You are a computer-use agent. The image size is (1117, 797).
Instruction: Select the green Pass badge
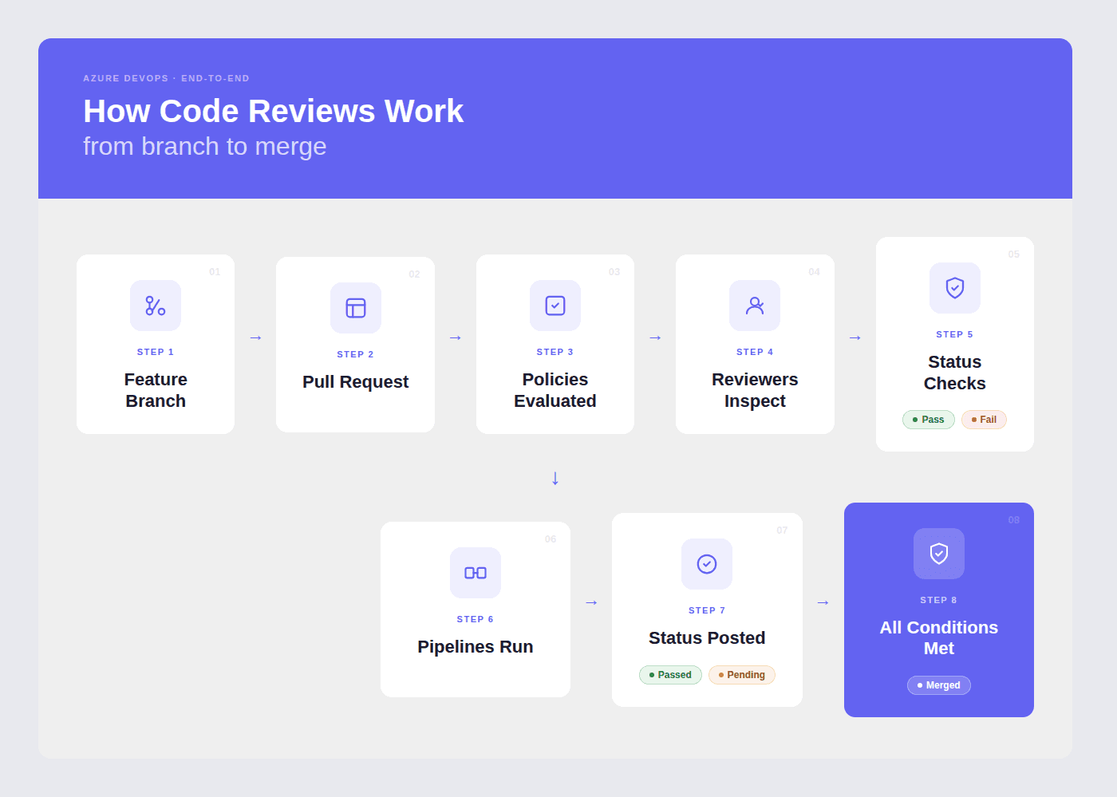(x=929, y=420)
